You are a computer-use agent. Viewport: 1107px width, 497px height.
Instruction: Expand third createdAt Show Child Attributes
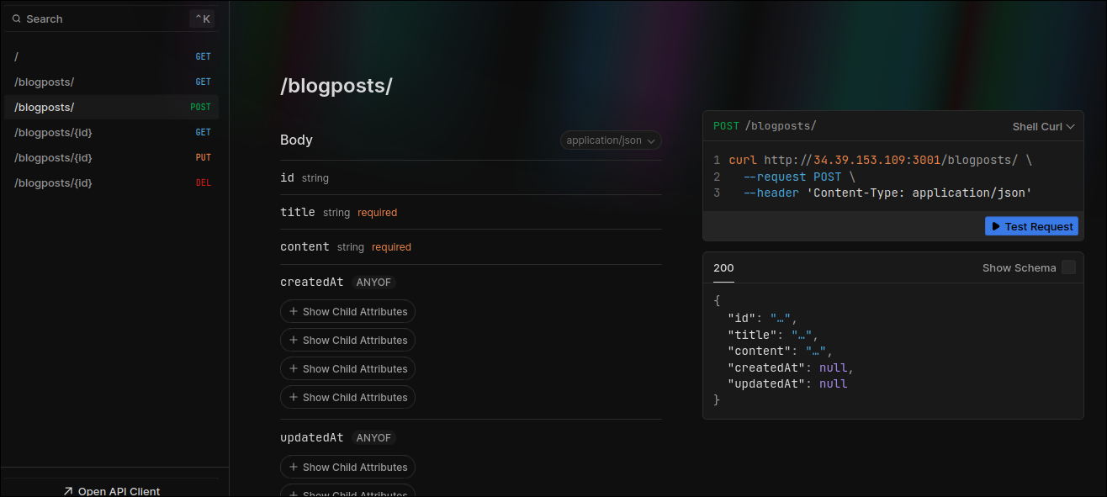tap(347, 368)
